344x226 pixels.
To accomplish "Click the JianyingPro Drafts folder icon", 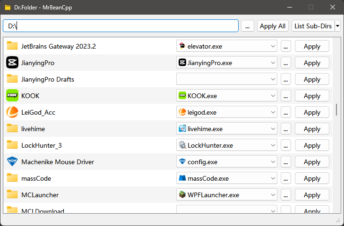I will [x=12, y=79].
